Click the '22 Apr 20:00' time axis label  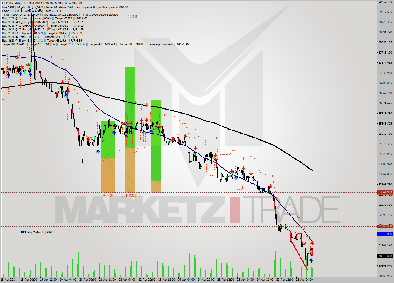pos(146,280)
